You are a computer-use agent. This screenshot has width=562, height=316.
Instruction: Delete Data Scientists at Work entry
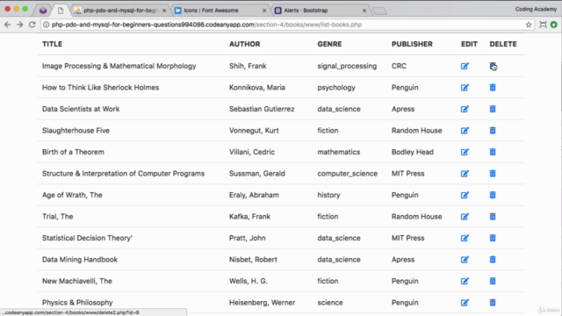click(x=493, y=109)
